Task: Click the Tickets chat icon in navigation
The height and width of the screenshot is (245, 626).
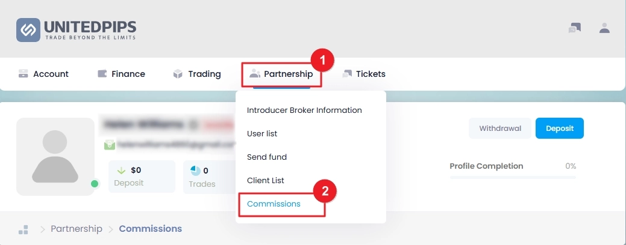Action: click(347, 74)
